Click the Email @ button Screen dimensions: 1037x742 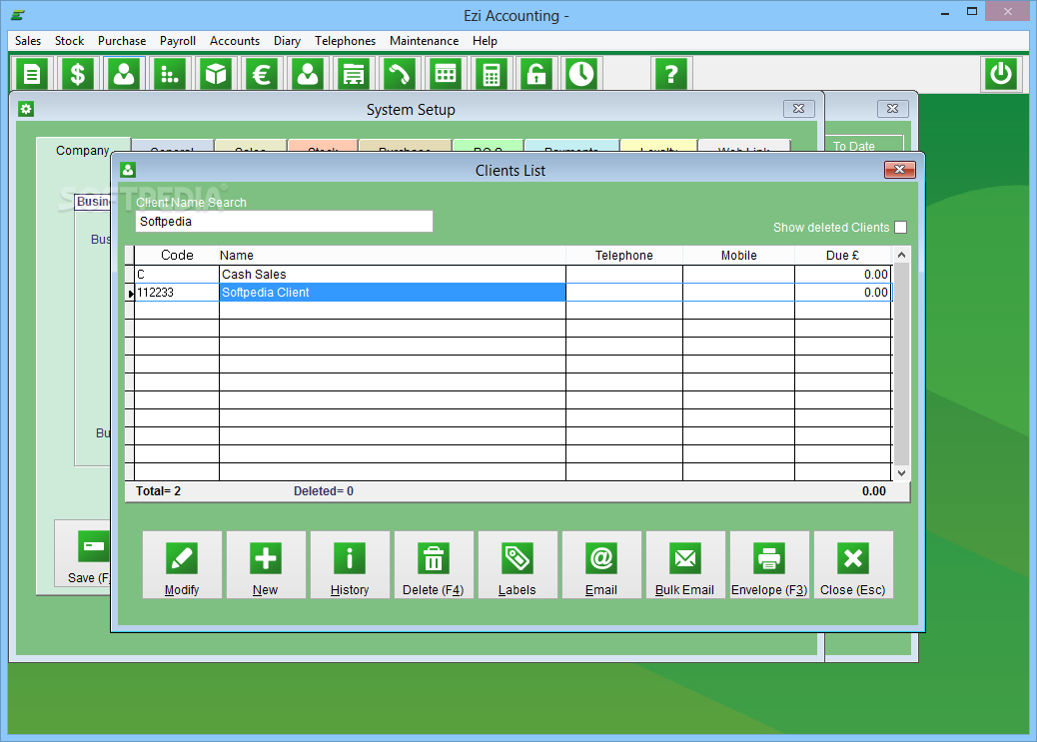(601, 565)
